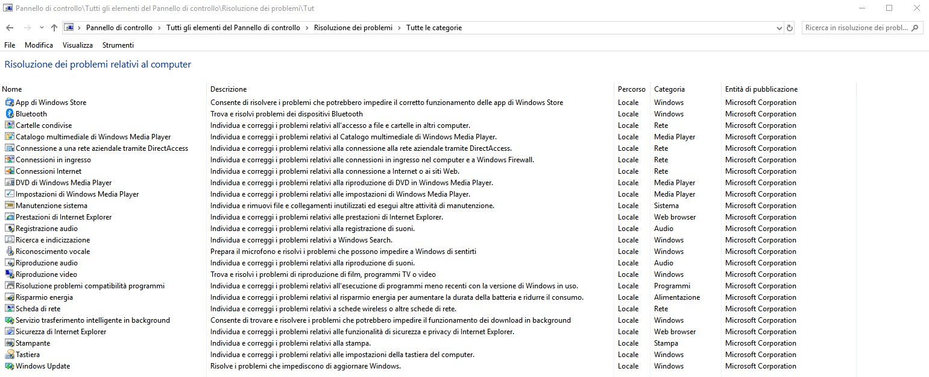Select the Manutenzione sistema icon
The width and height of the screenshot is (929, 377).
pyautogui.click(x=9, y=206)
